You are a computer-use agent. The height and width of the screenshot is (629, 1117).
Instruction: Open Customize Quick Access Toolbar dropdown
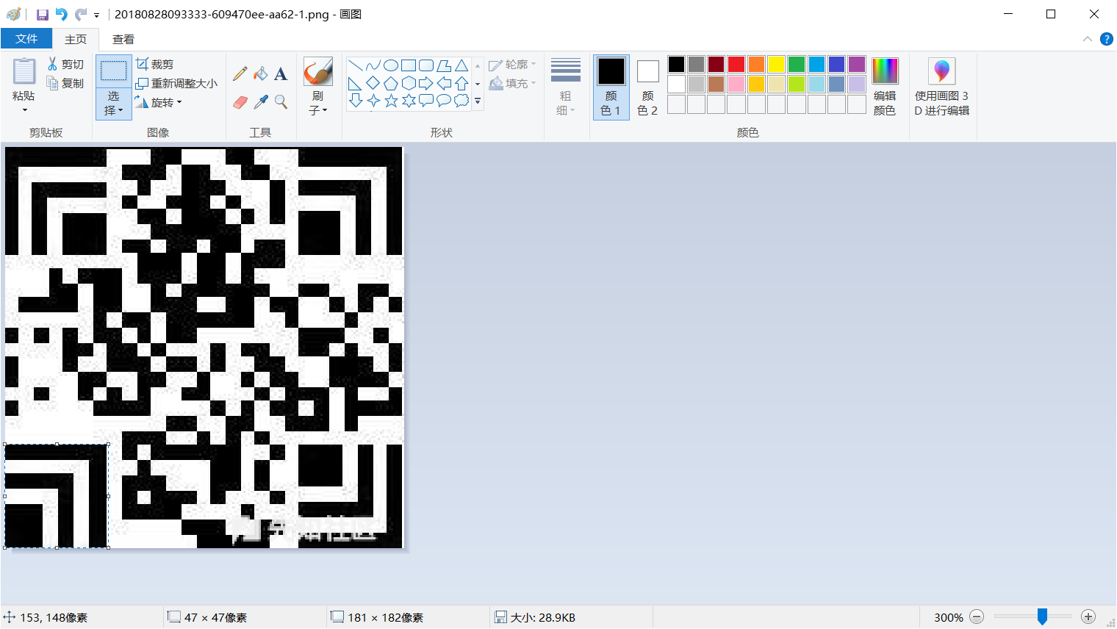pyautogui.click(x=96, y=15)
